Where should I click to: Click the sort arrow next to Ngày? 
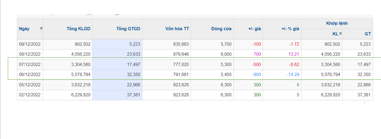click(x=41, y=29)
